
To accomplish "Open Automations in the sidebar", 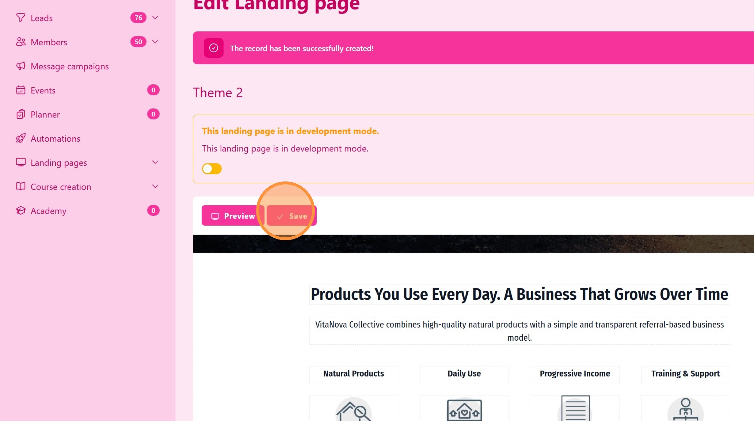I will 56,139.
